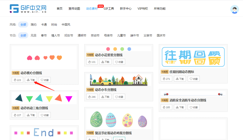The image size is (243, 140).
Task: Filter holiday by 情人节
Action: [x=56, y=35]
